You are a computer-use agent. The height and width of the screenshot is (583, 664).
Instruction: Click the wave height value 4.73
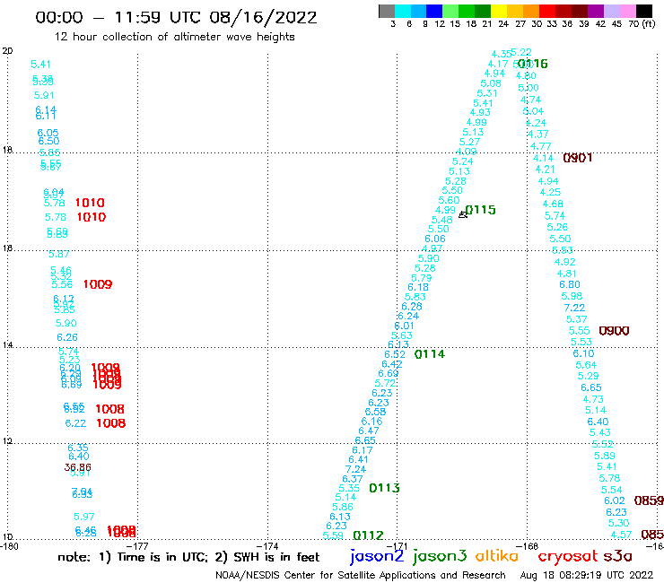[x=593, y=399]
